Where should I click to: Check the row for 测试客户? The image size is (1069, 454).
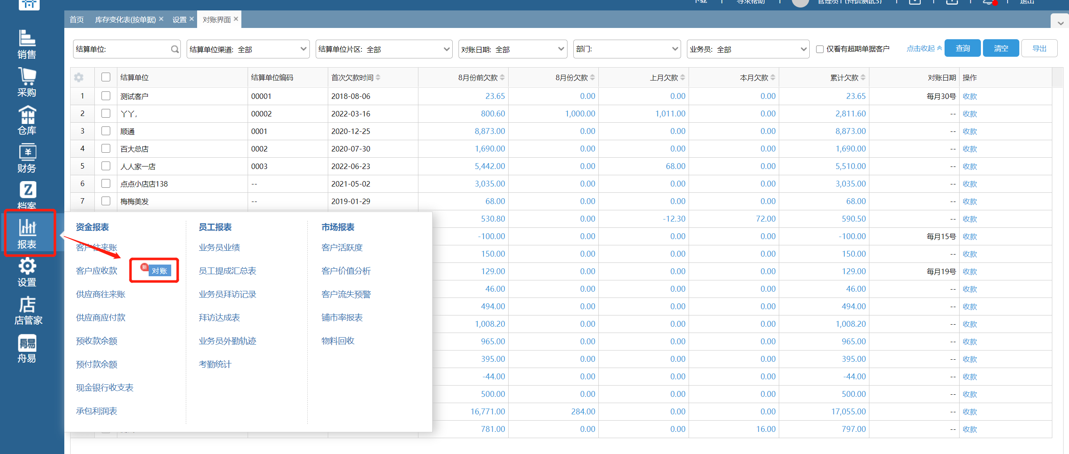click(x=106, y=96)
